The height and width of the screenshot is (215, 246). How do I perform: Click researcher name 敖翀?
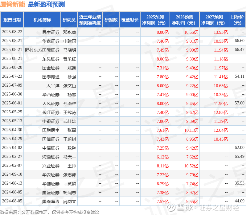click(x=72, y=148)
